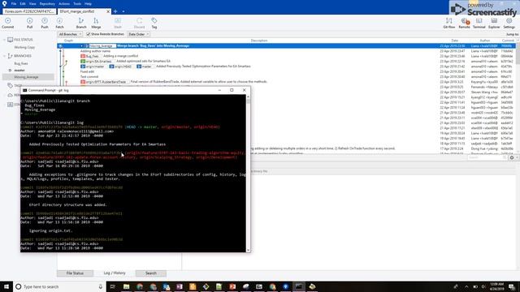Open Task View on the taskbar
520x292 pixels.
113,286
